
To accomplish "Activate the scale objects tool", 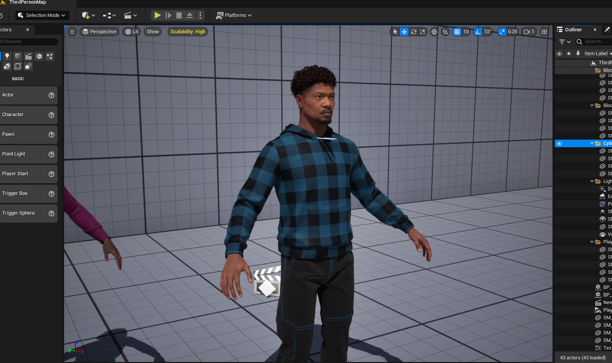I will click(x=423, y=31).
